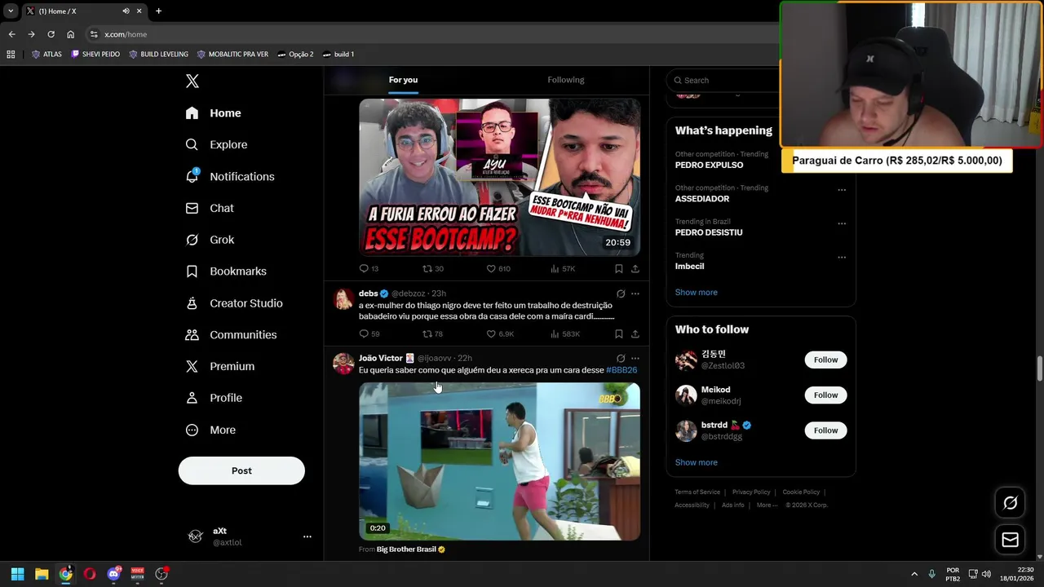Like the bootcamp video post

click(498, 268)
